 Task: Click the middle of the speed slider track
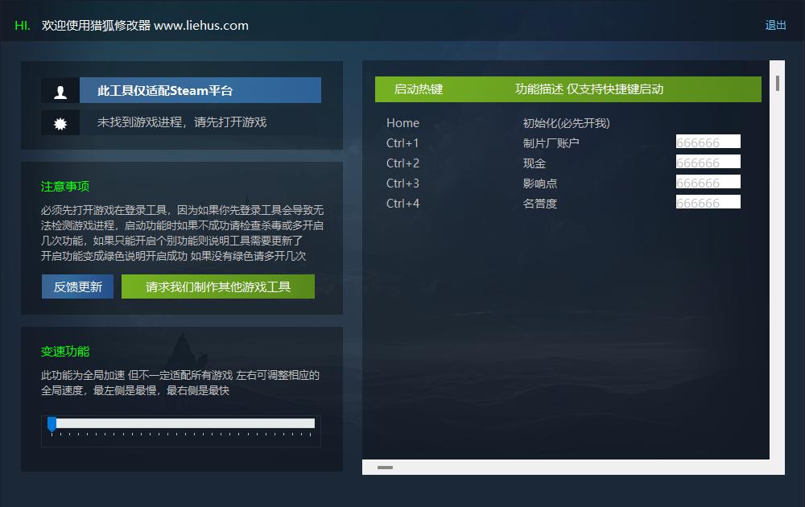[183, 422]
